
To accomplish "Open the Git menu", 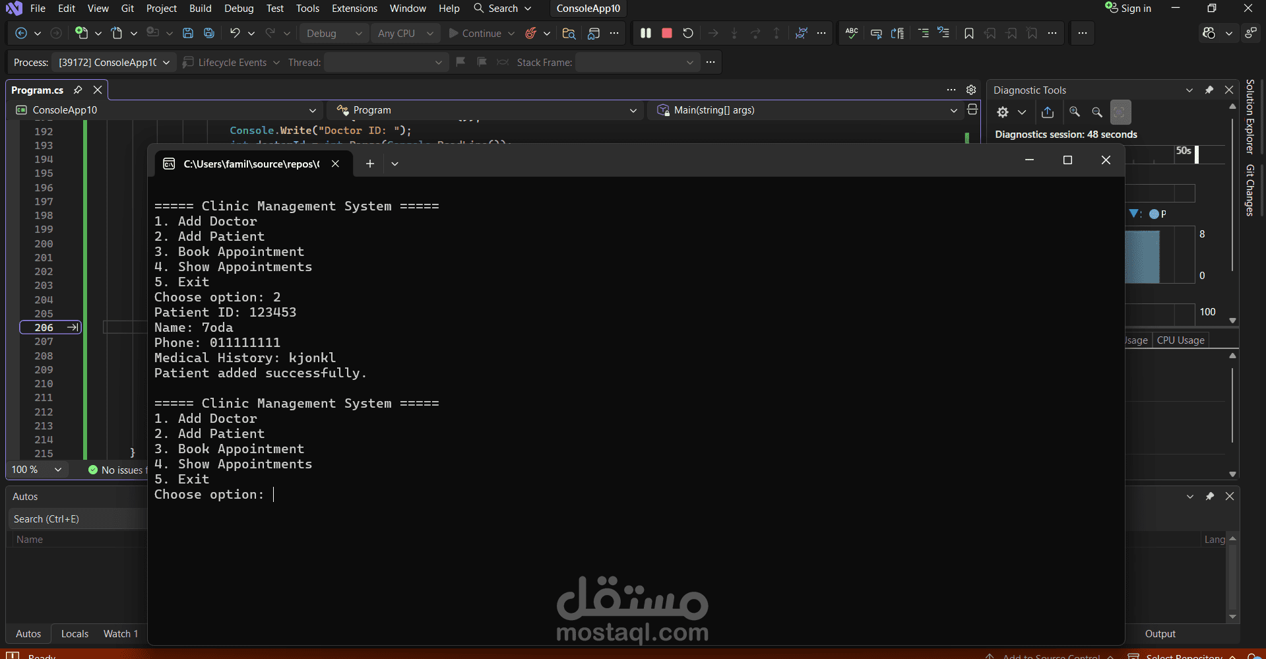I will point(127,9).
